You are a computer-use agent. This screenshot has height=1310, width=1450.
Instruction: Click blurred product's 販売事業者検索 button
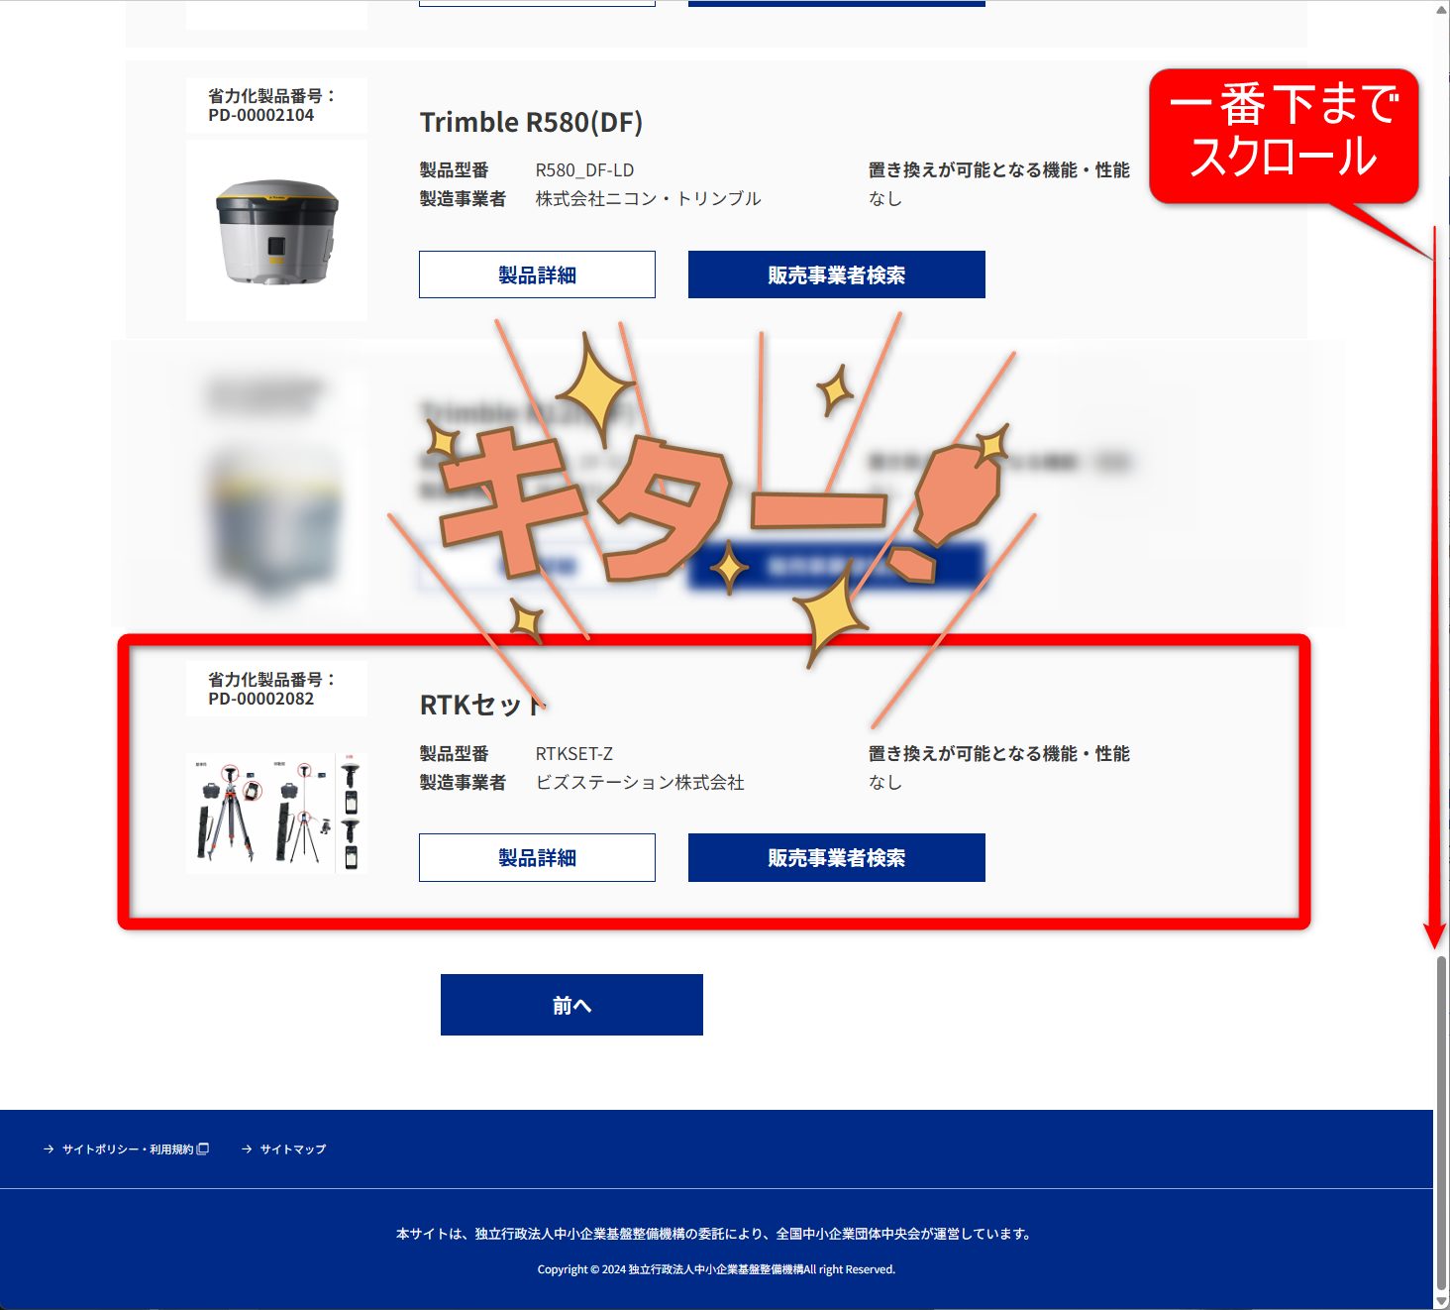pos(836,567)
